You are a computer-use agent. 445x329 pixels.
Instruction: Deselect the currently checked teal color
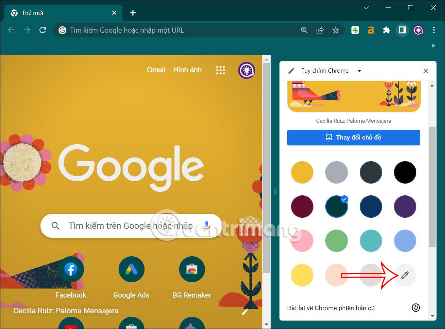point(337,206)
